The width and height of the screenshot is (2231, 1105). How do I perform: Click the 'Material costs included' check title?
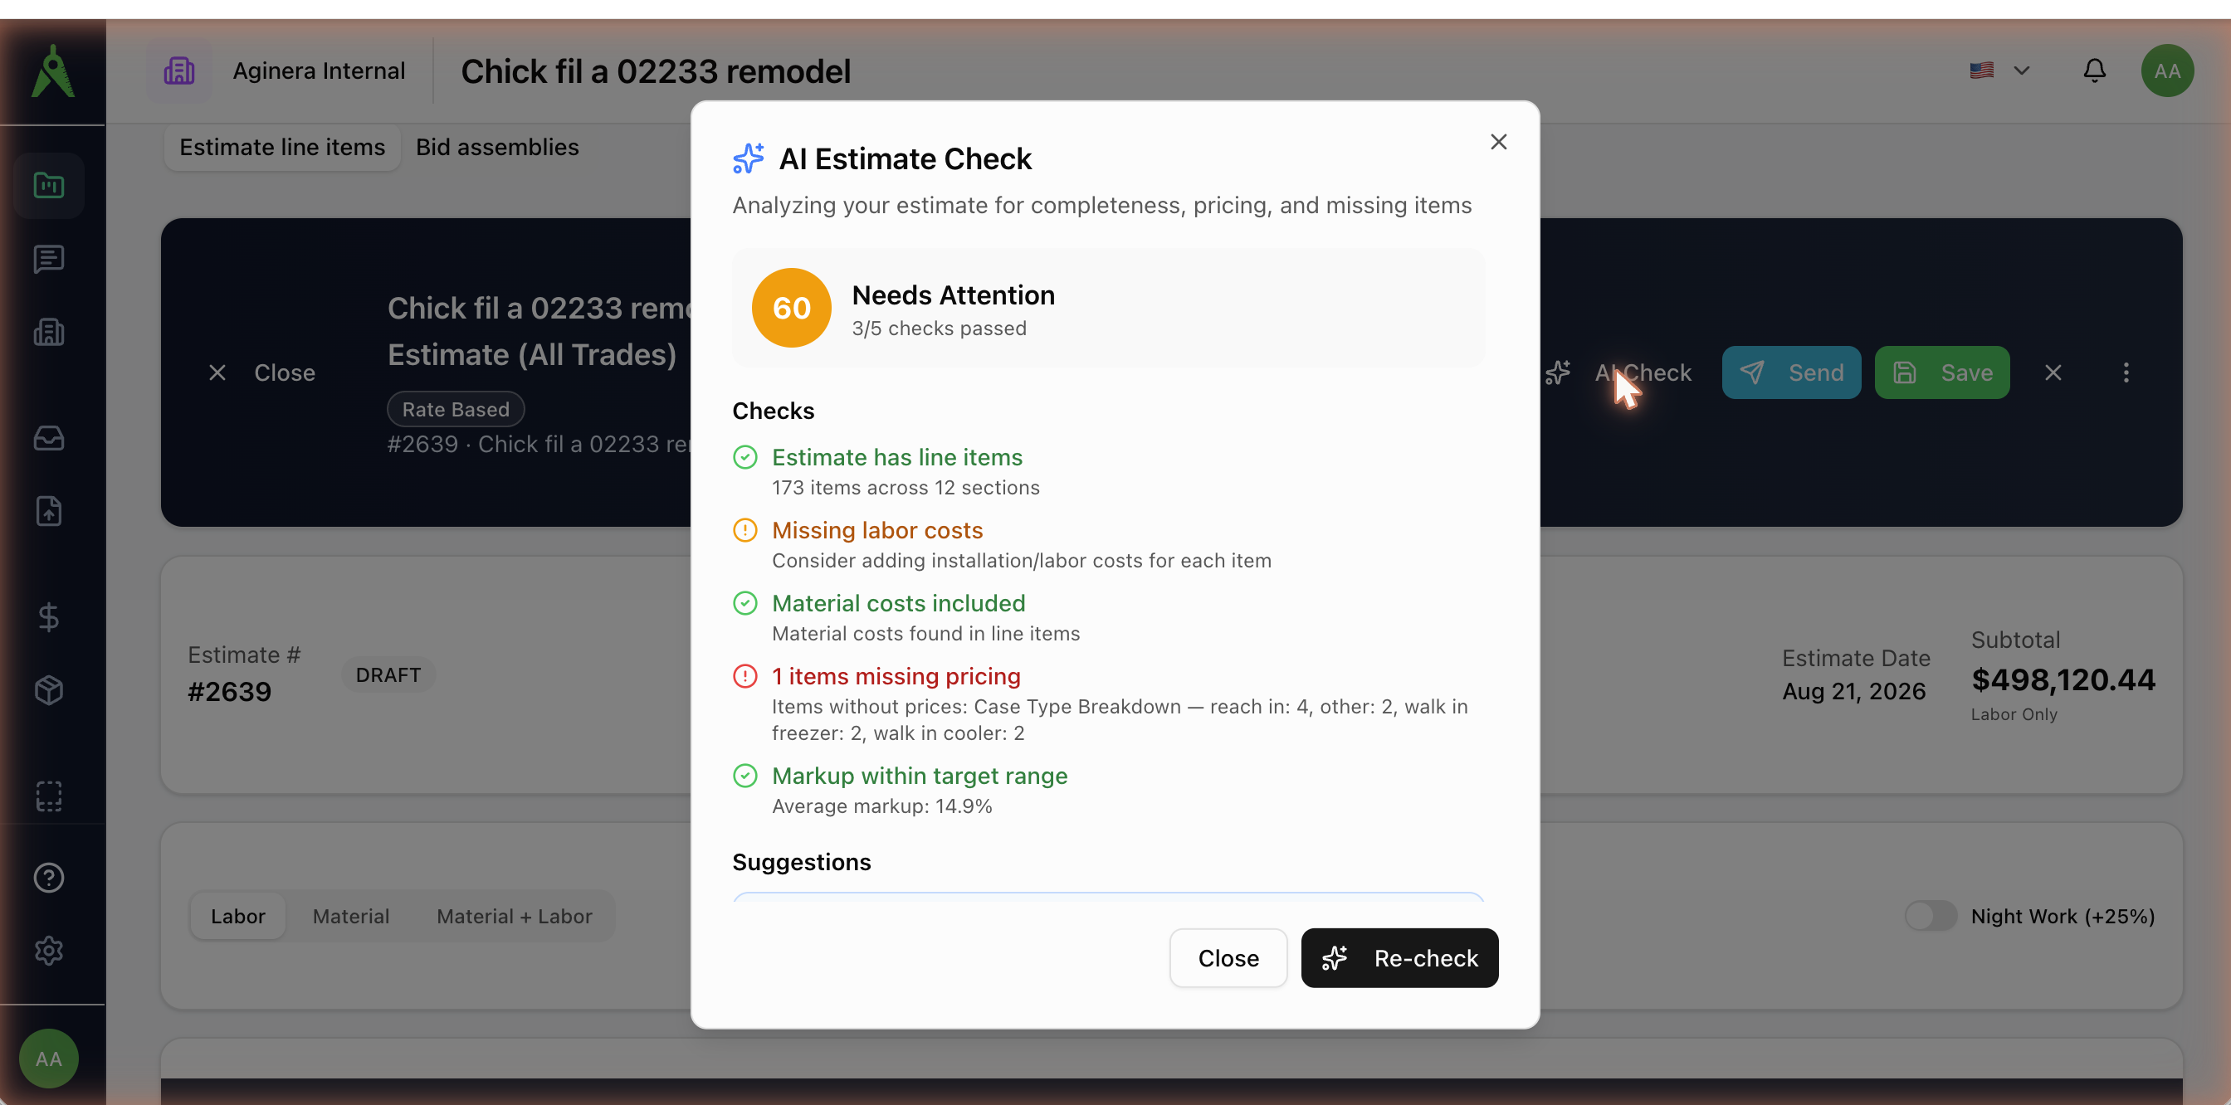[x=898, y=602]
